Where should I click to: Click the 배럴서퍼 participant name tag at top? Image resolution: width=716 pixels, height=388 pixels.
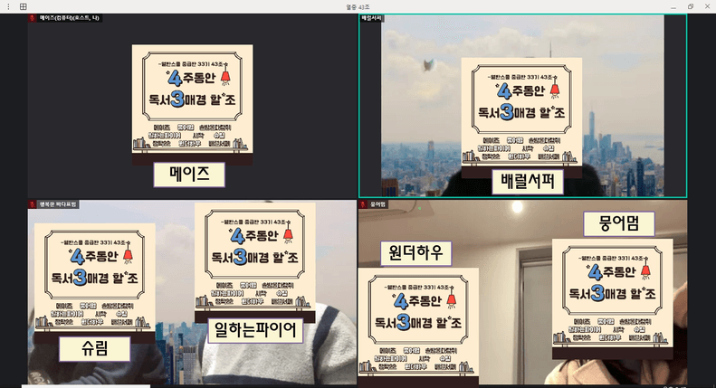pos(372,18)
